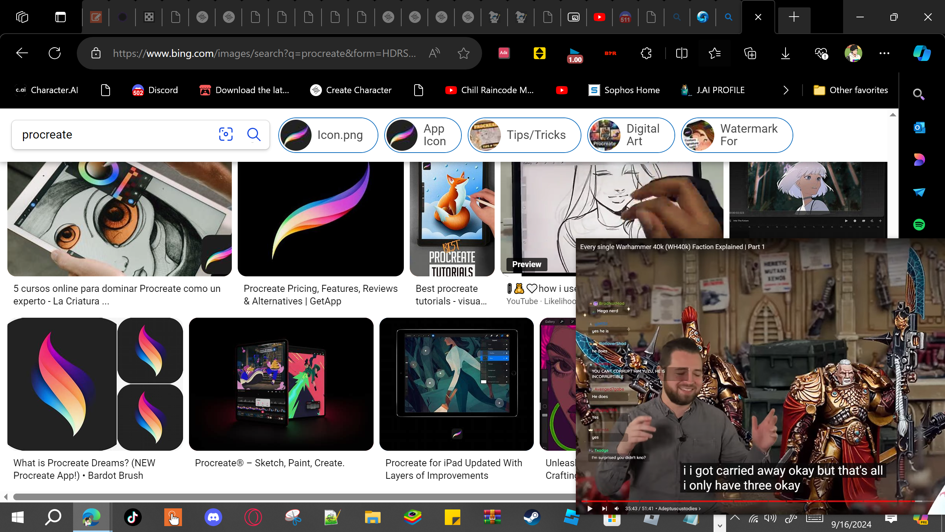Open Spotify in the Edge sidebar
This screenshot has height=532, width=945.
coord(919,225)
